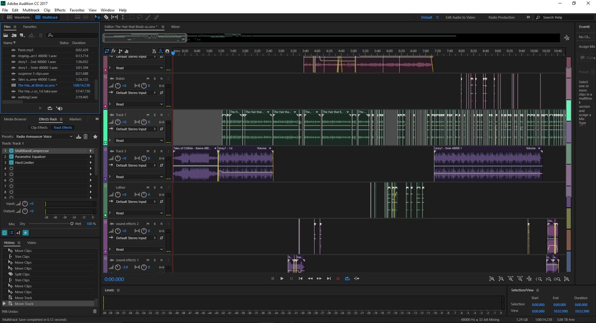The height and width of the screenshot is (323, 596).
Task: Open the Favorites menu
Action: coord(77,10)
